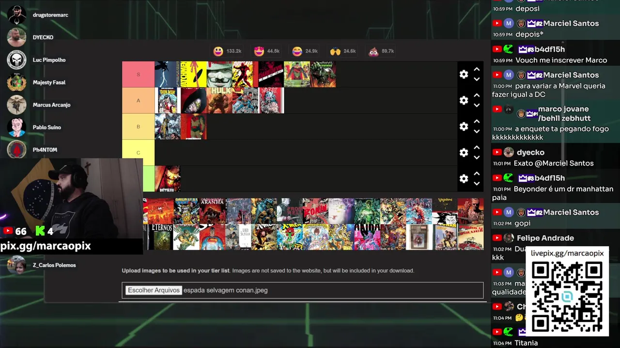Move the A tier row down with its chevron
The width and height of the screenshot is (620, 348).
click(x=477, y=105)
